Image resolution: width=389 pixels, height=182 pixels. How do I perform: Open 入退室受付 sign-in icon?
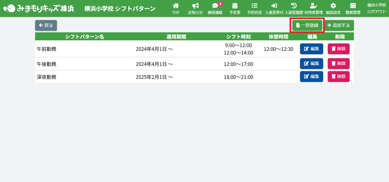point(274,9)
